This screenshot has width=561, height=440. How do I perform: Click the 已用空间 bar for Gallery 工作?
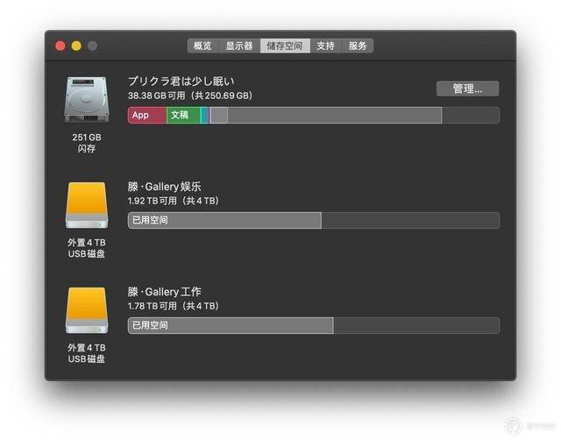(231, 325)
